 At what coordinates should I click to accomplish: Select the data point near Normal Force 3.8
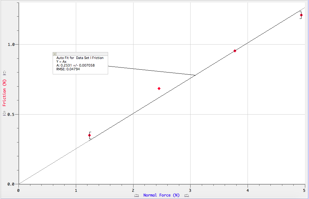(235, 50)
